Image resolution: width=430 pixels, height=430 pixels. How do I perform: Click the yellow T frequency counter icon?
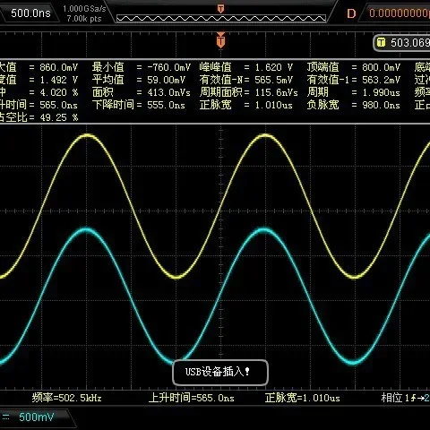[x=381, y=42]
